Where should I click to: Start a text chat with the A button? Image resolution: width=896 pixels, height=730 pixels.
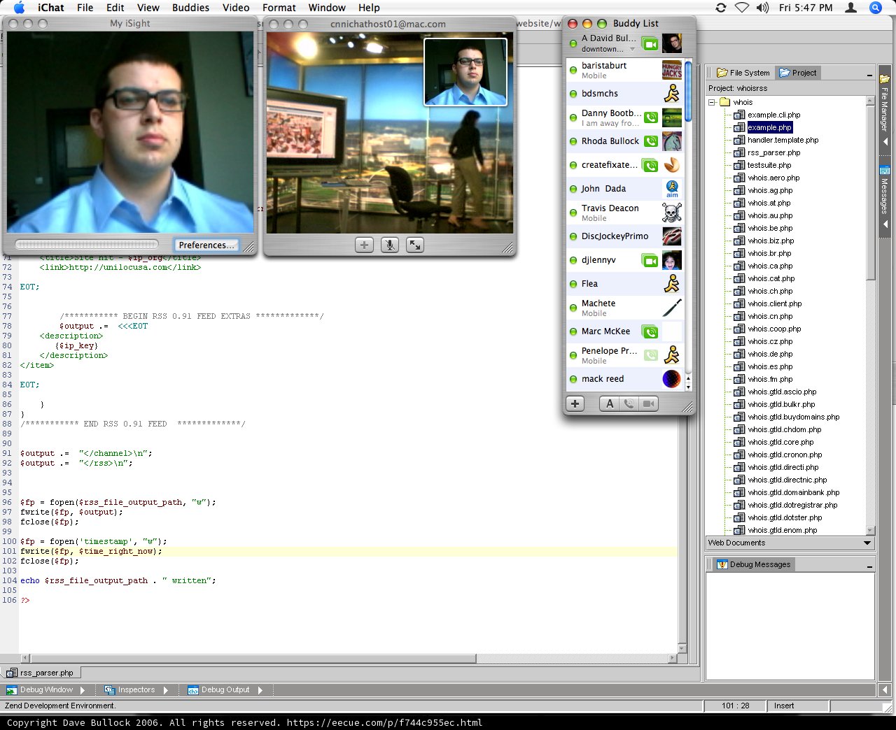tap(610, 403)
